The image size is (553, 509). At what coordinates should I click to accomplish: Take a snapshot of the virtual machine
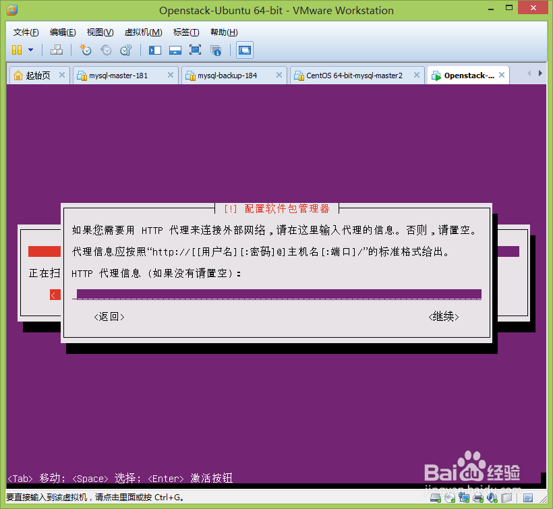(x=86, y=50)
